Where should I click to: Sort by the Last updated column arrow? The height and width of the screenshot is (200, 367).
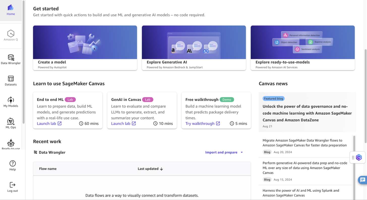[x=162, y=169]
